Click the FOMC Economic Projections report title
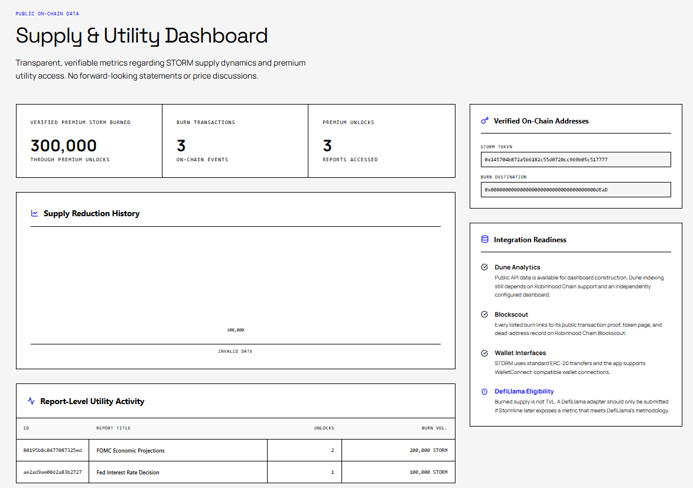The width and height of the screenshot is (693, 488). pos(131,450)
